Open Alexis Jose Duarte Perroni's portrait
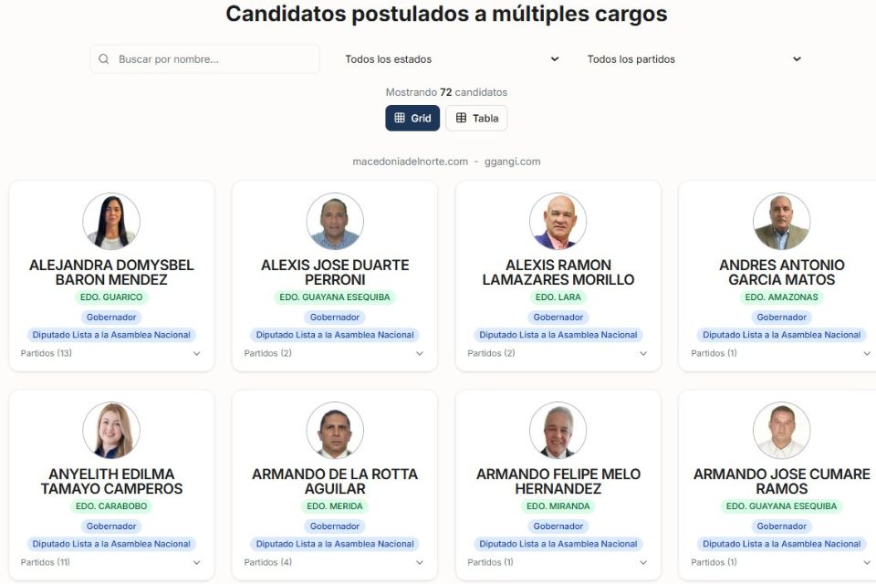Screen dimensions: 876x584 pyautogui.click(x=335, y=222)
